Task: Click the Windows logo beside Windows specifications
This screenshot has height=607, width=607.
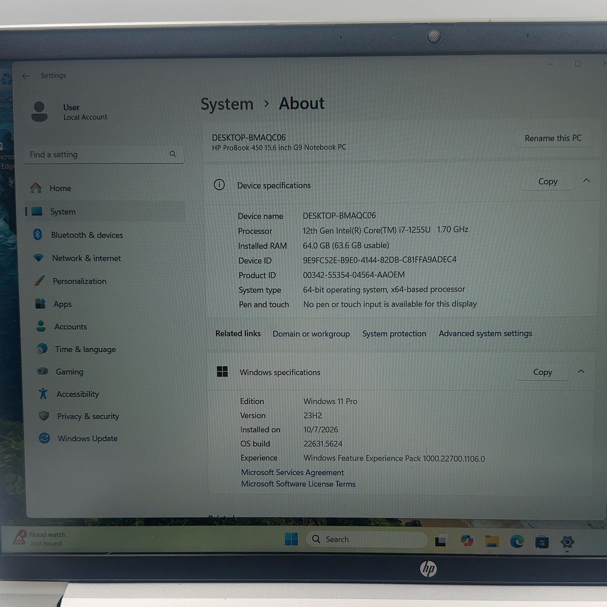Action: coord(222,372)
